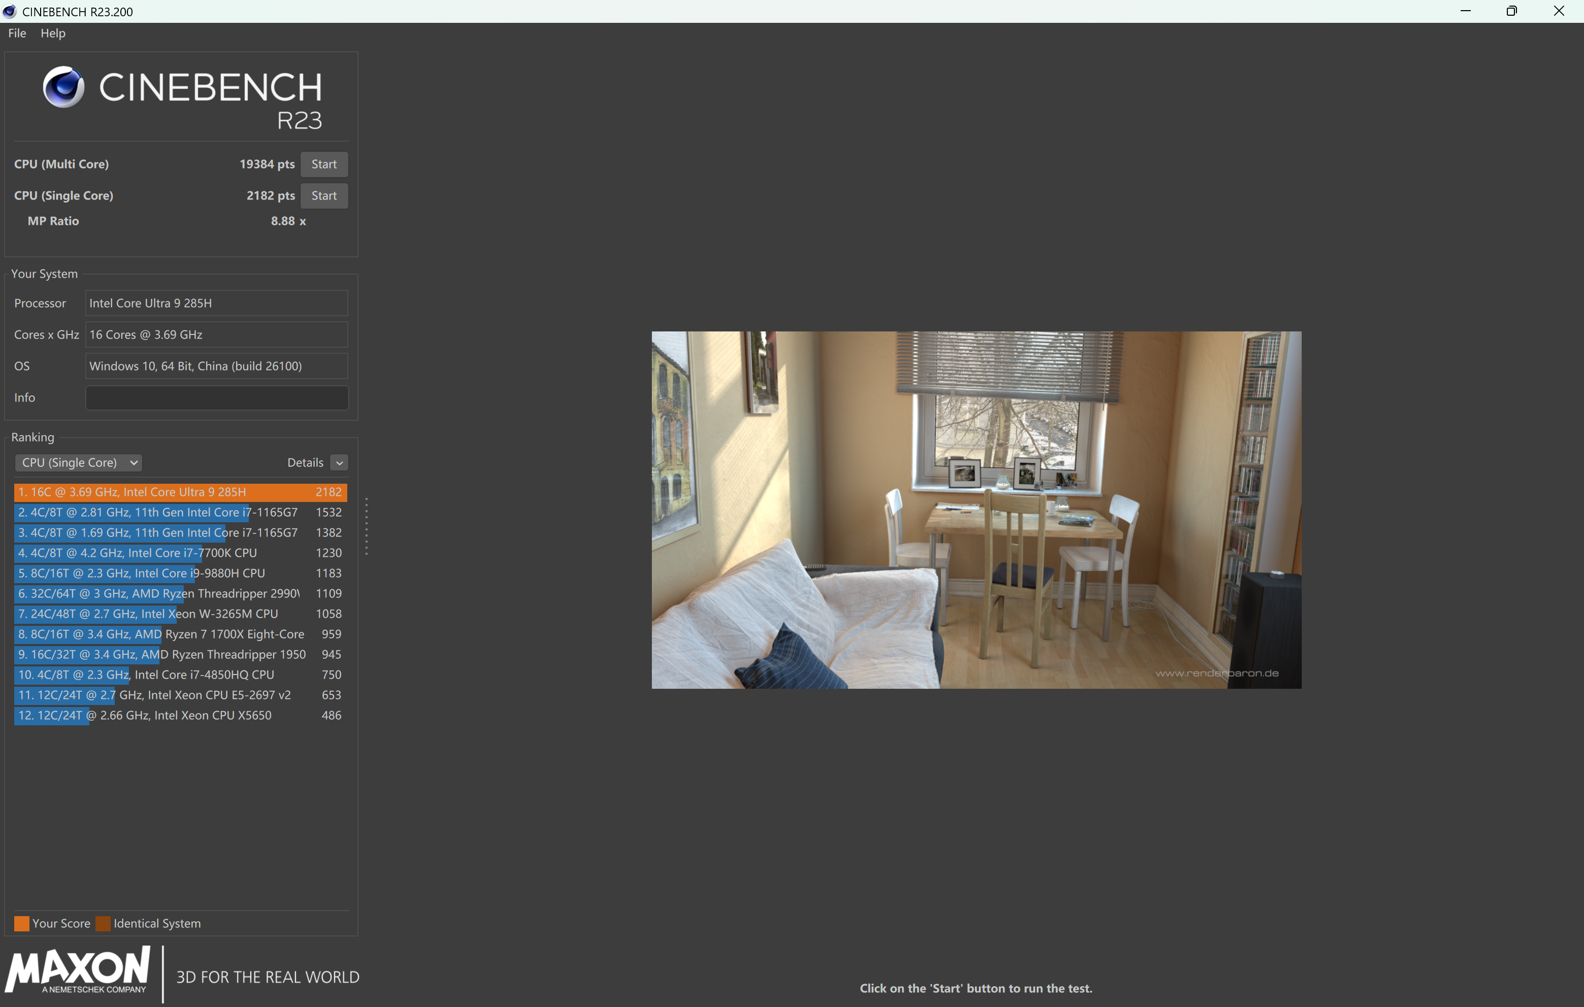Select ranking row Threadripper 2990
1584x1007 pixels.
(180, 594)
